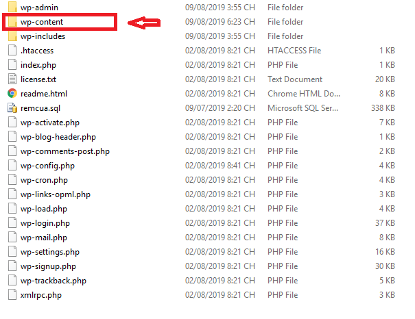This screenshot has width=415, height=319.
Task: Select wp-cron.php in the list
Action: pos(44,180)
